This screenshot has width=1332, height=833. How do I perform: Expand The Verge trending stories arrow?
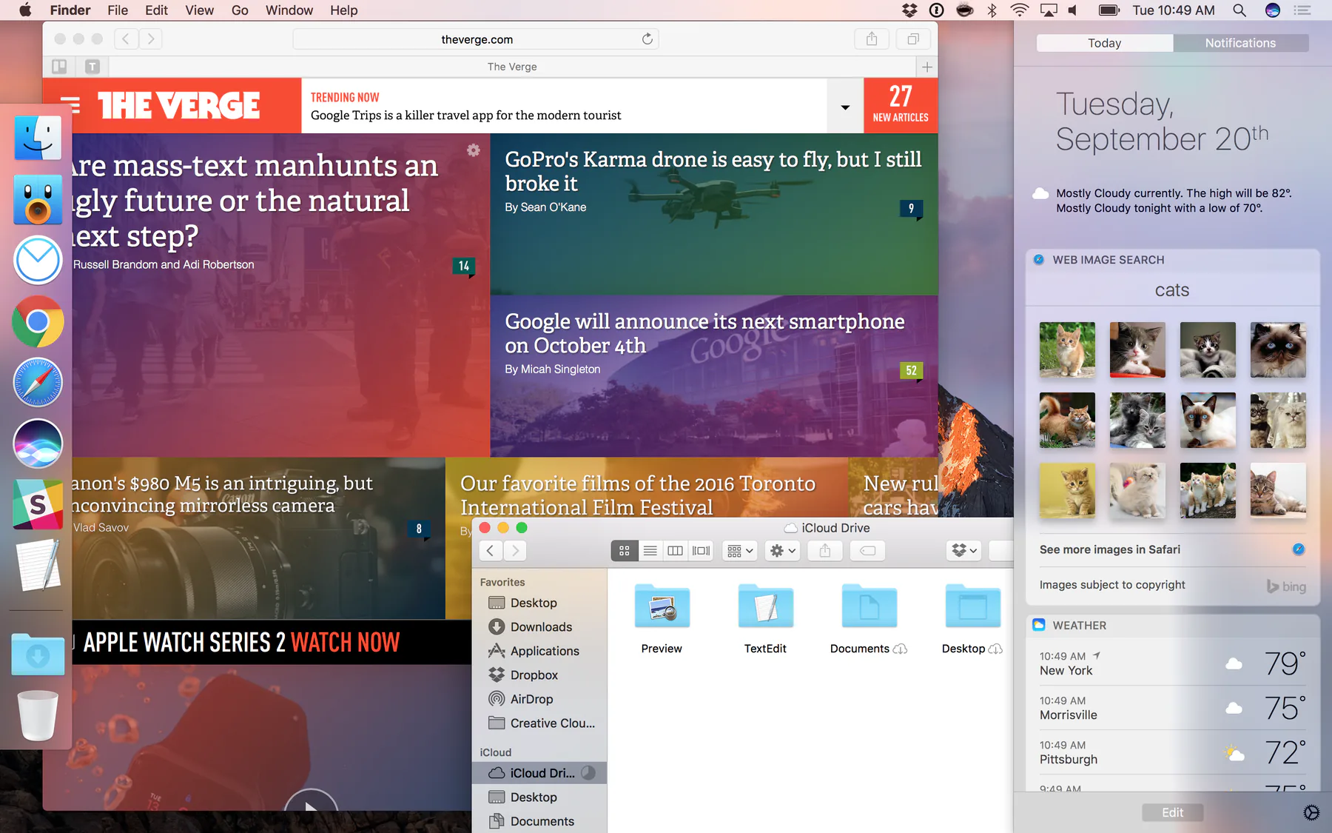pos(845,107)
